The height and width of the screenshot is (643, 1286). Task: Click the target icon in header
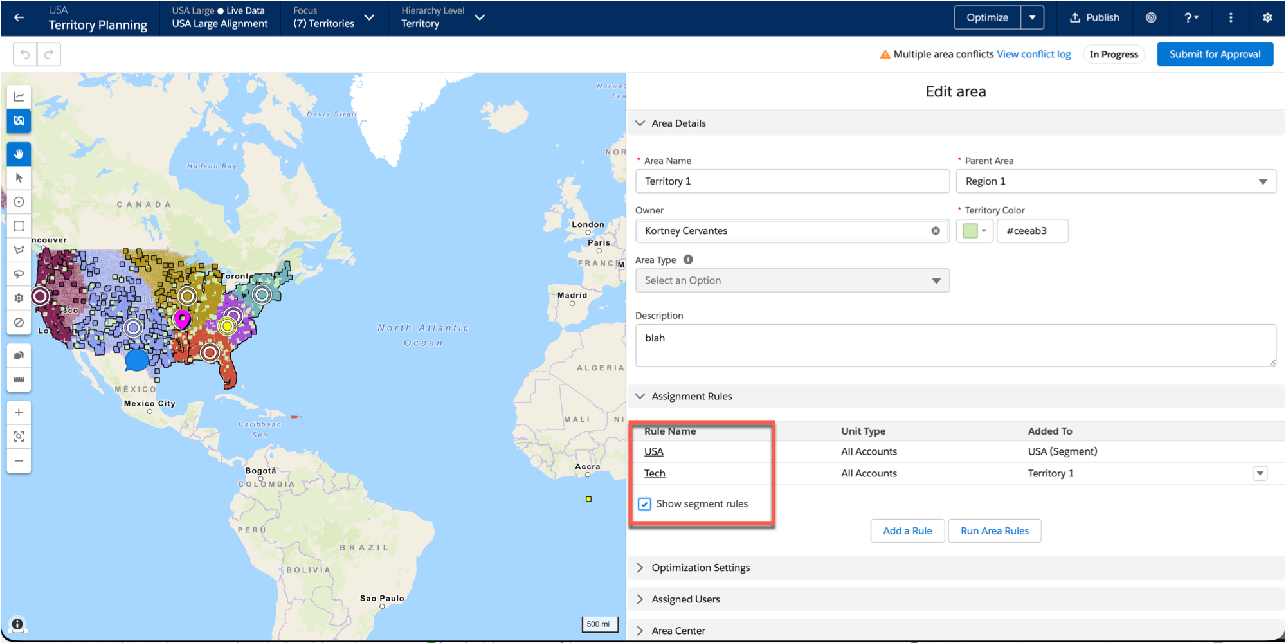[x=1151, y=17]
